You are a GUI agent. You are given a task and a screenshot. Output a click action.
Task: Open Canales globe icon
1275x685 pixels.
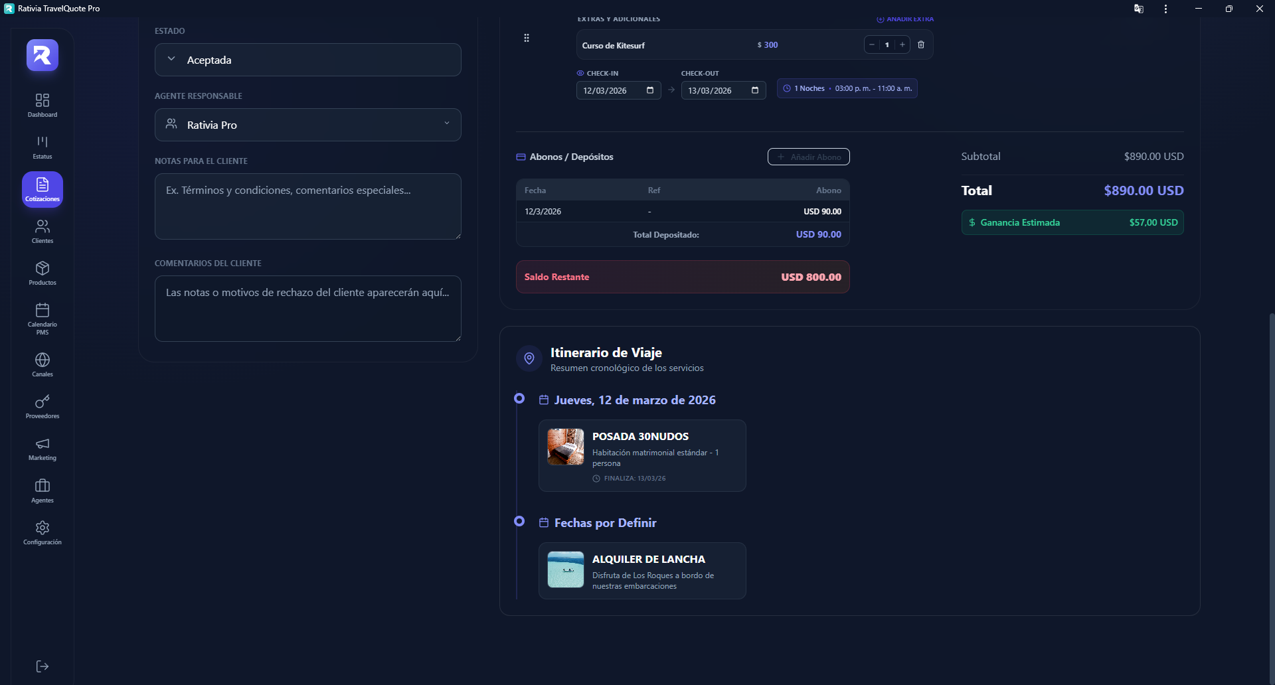(42, 364)
